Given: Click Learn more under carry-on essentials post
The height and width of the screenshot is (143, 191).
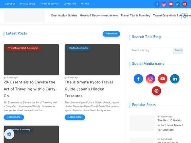Looking at the screenshot, I should click(x=14, y=117).
